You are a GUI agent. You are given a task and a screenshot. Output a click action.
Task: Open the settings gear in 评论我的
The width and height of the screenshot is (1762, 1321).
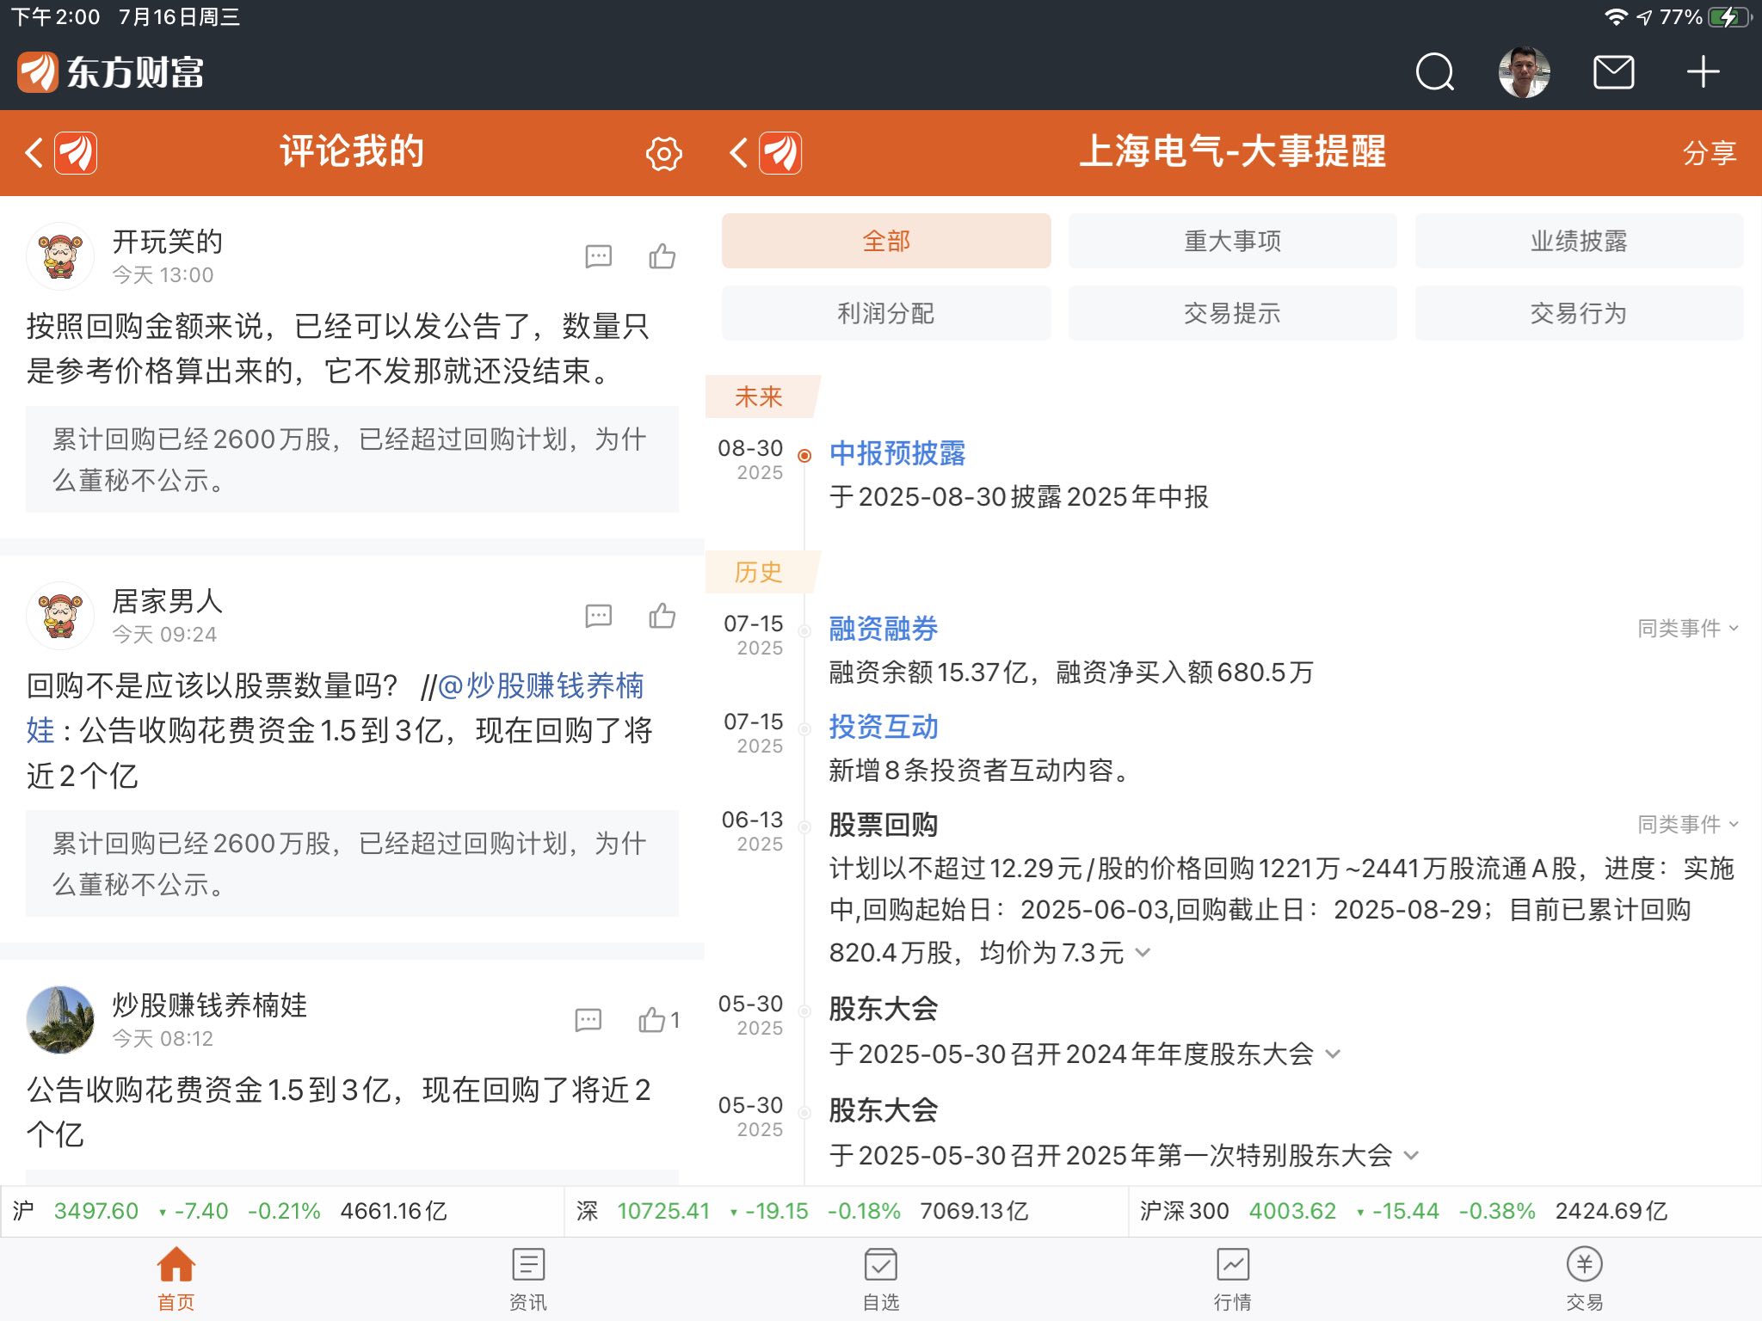click(663, 154)
